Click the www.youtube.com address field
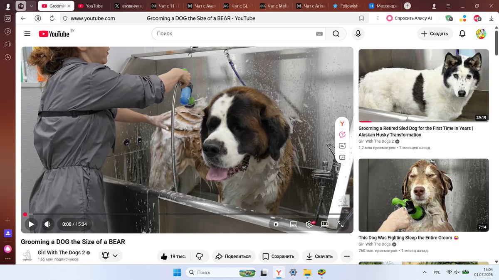This screenshot has height=280, width=499. point(93,18)
